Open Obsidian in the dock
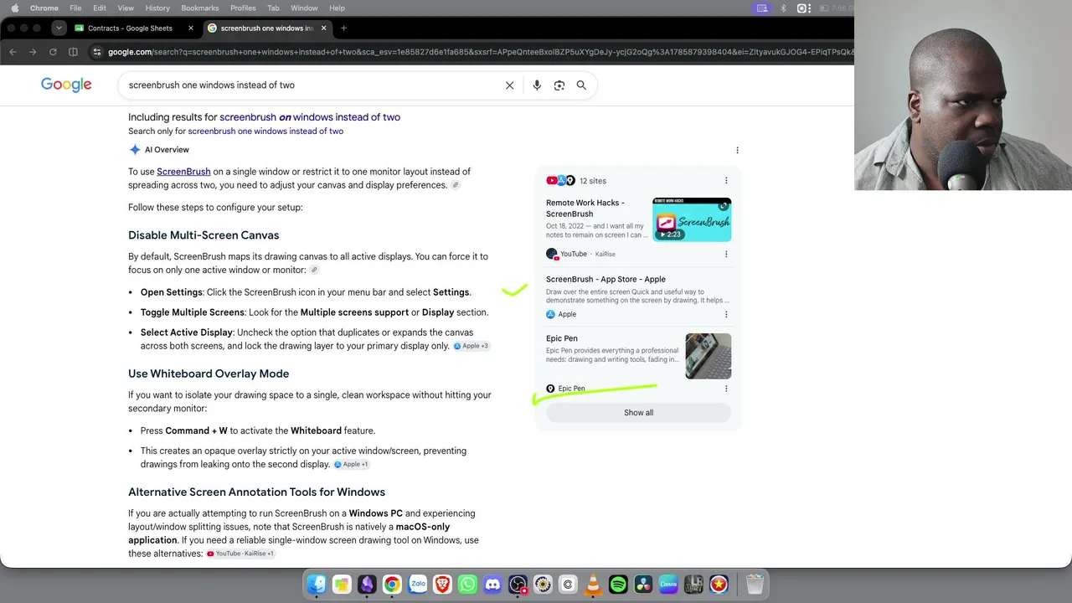The height and width of the screenshot is (603, 1072). 367,585
